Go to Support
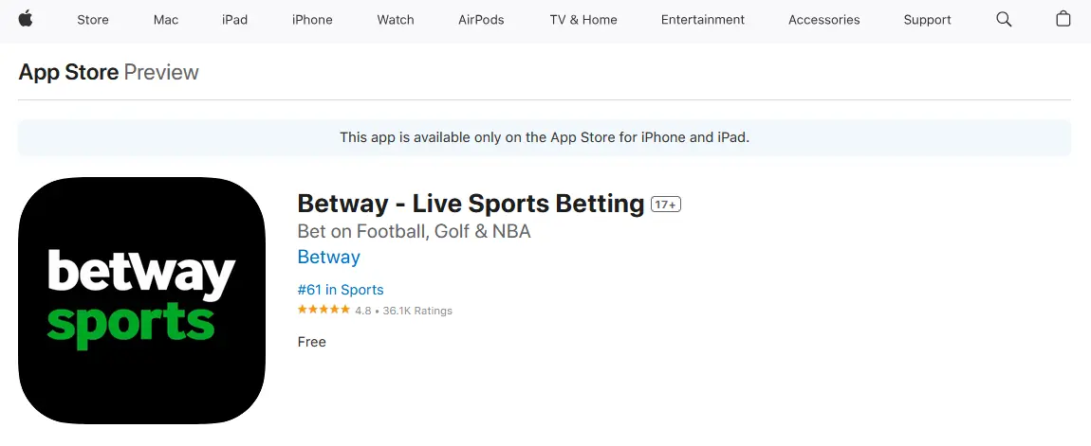 (927, 20)
